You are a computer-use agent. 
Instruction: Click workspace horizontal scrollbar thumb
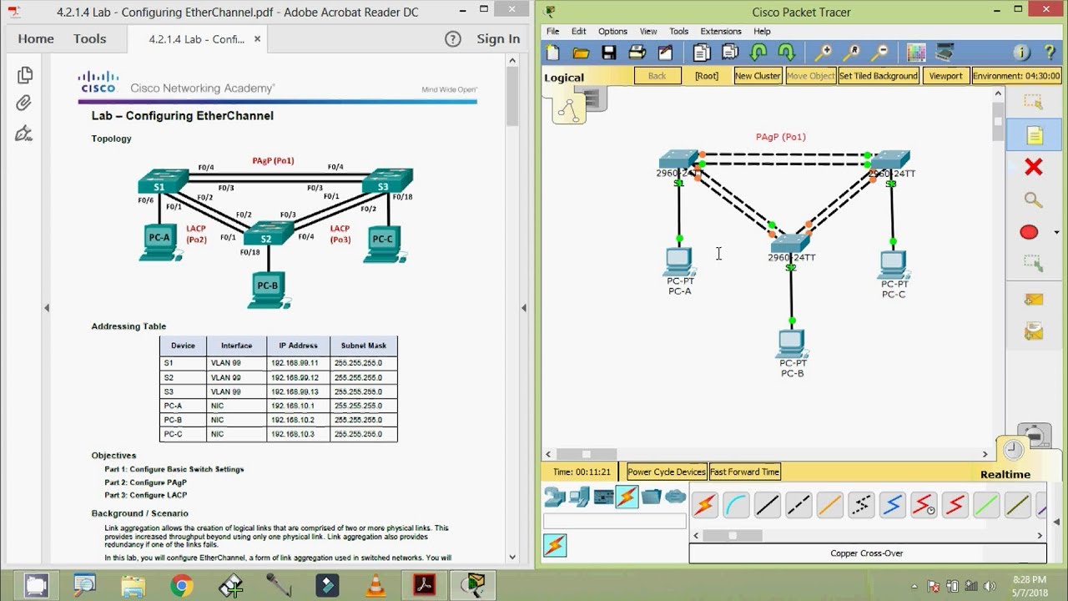click(x=587, y=454)
